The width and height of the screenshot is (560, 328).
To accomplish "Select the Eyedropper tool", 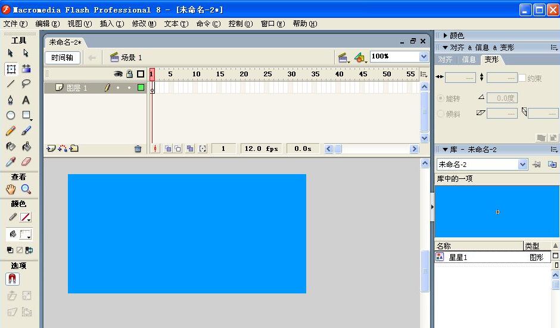I will click(11, 162).
